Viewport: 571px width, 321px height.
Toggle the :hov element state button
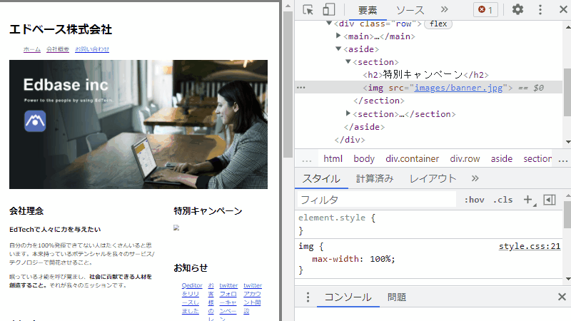point(474,200)
